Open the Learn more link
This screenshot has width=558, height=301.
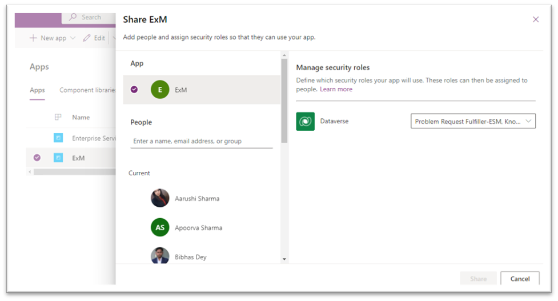[336, 89]
